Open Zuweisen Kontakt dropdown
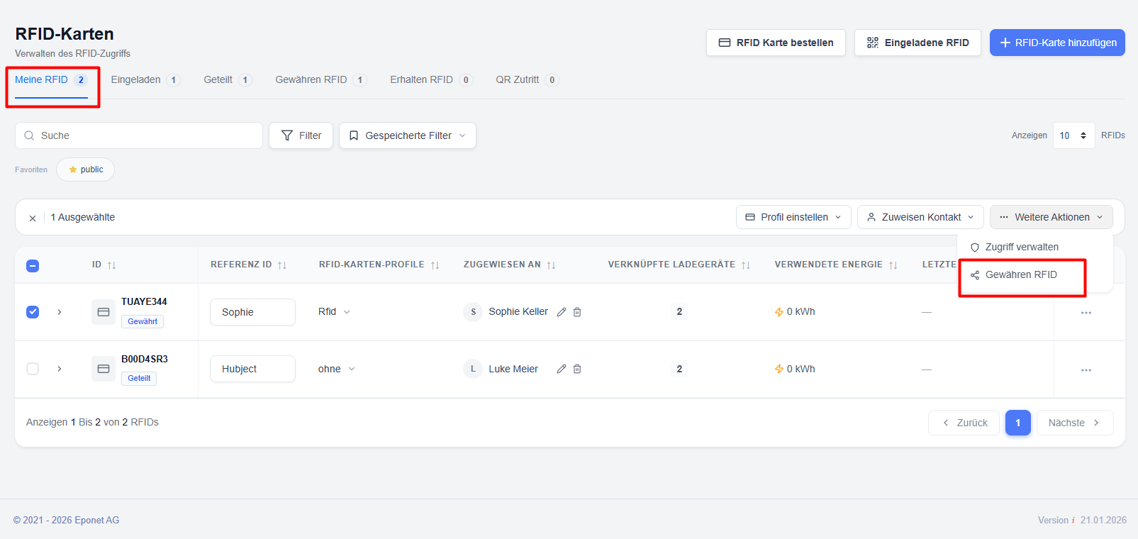The width and height of the screenshot is (1138, 539). pyautogui.click(x=920, y=217)
